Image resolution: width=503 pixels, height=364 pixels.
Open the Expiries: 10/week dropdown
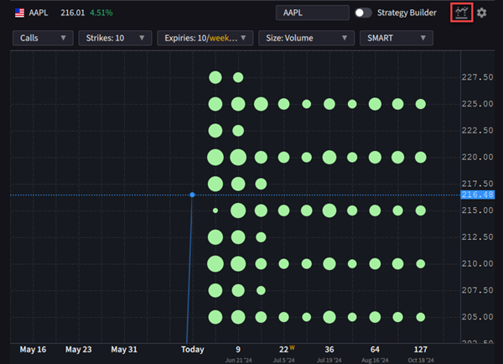point(205,38)
